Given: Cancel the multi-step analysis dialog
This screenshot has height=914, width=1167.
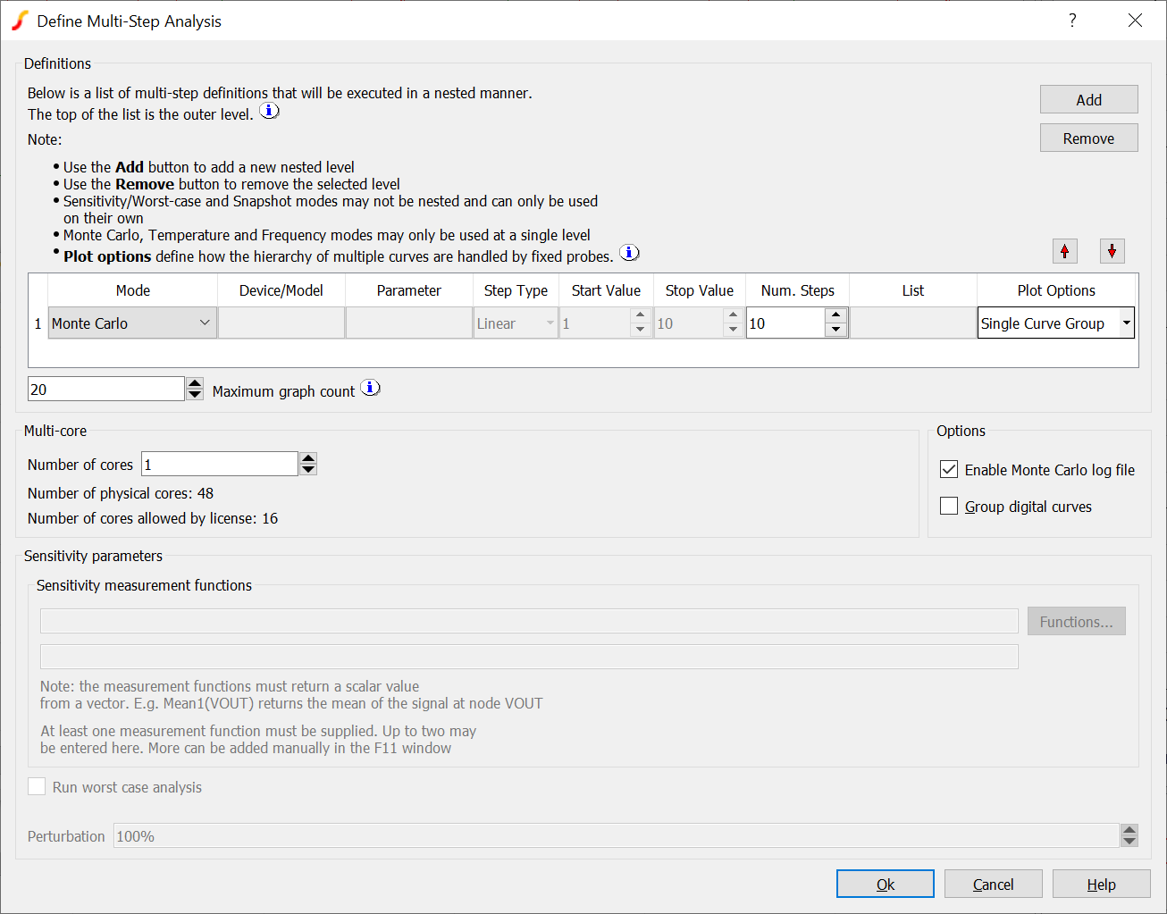Looking at the screenshot, I should pyautogui.click(x=993, y=885).
